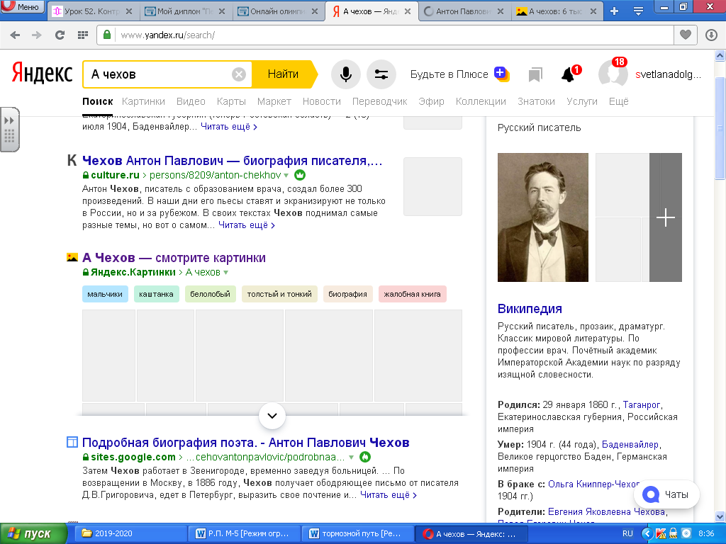Open А Чехов — смотрите картинки result
Screen dimensions: 726x544
tap(174, 258)
